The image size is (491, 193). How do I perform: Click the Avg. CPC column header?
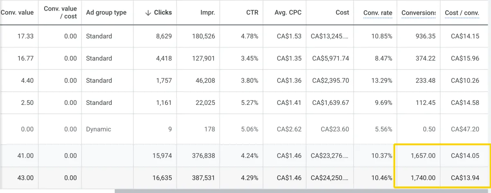point(288,13)
